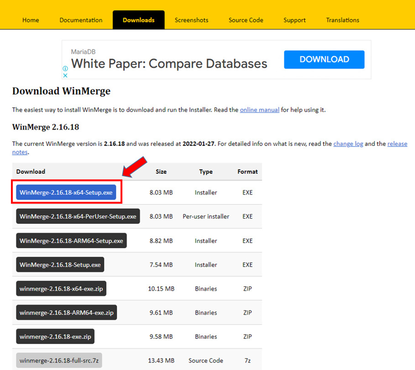Download WinMerge-2.16.18-ARM64-Setup.exe
Image resolution: width=415 pixels, height=370 pixels.
pyautogui.click(x=71, y=240)
